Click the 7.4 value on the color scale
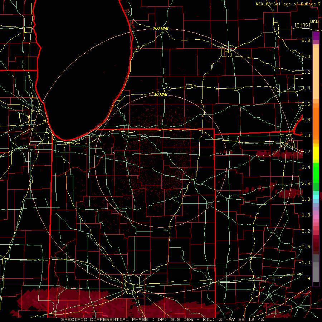Image resolution: width=322 pixels, height=322 pixels. 306,88
